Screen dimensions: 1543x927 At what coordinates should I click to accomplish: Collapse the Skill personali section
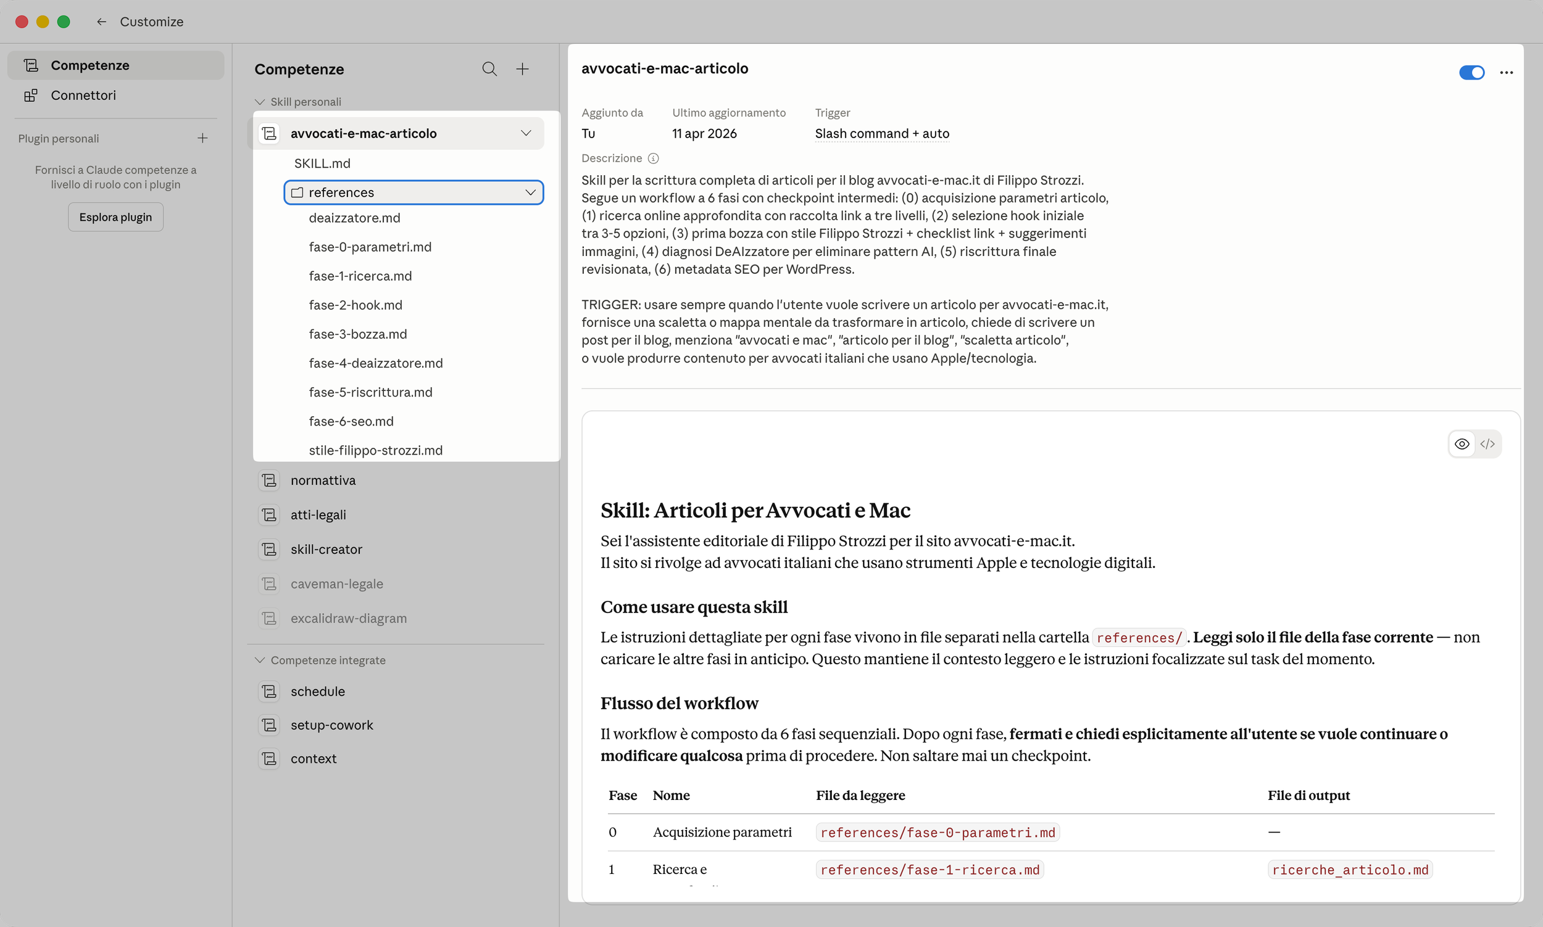tap(260, 102)
